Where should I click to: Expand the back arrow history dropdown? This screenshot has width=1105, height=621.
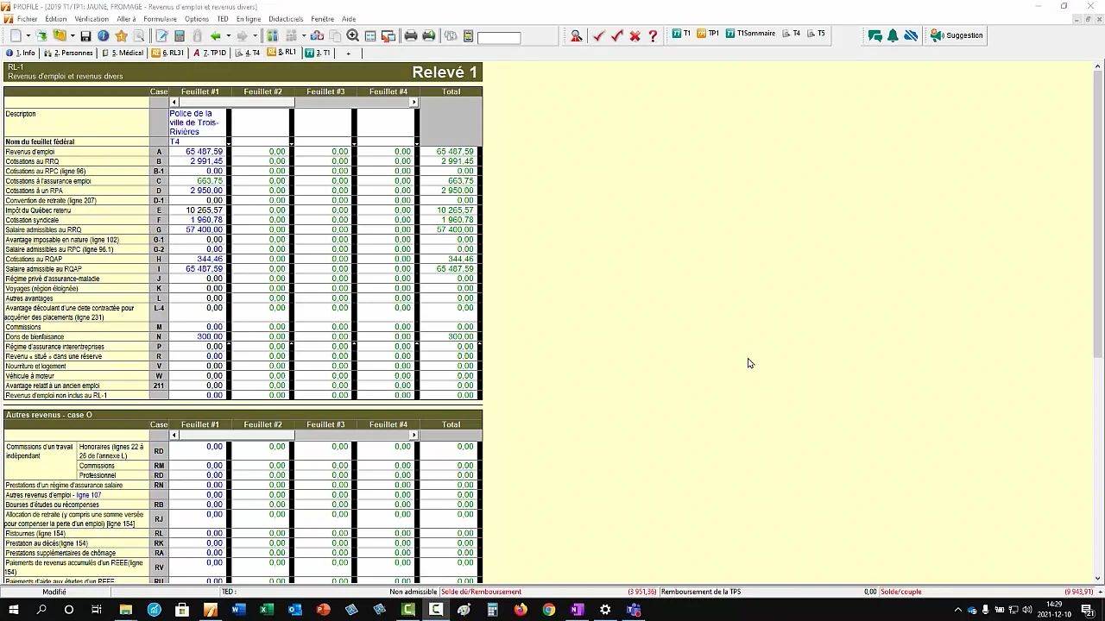point(227,36)
